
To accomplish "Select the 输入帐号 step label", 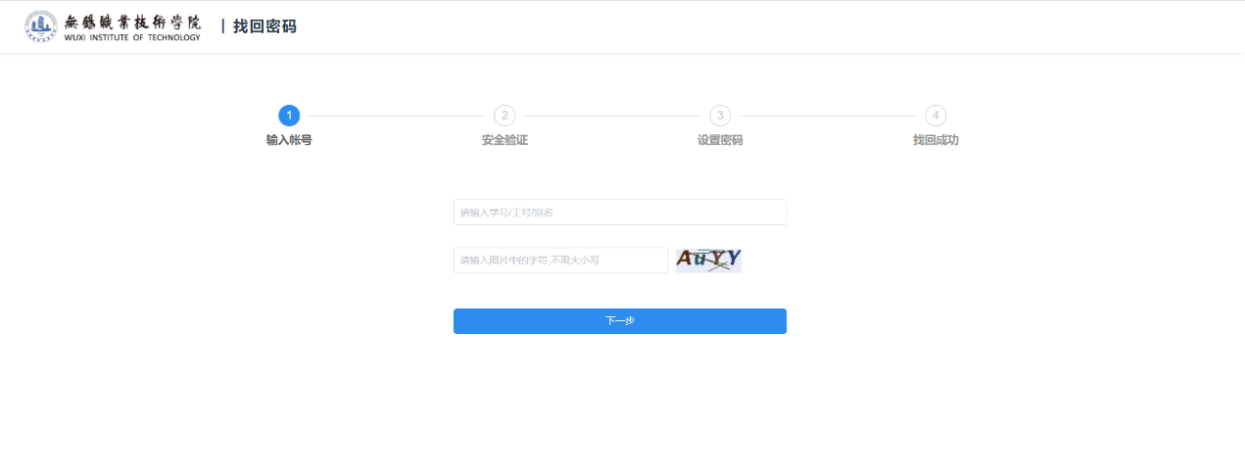I will click(x=289, y=140).
